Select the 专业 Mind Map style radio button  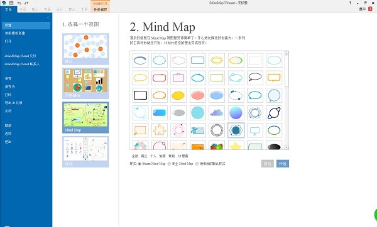[169, 164]
